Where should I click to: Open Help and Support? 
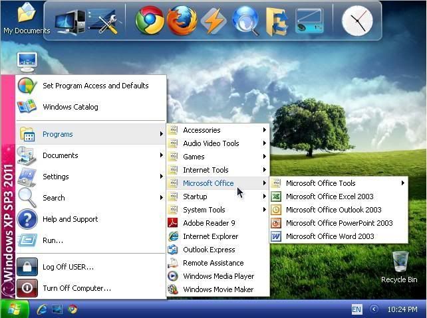[90, 219]
